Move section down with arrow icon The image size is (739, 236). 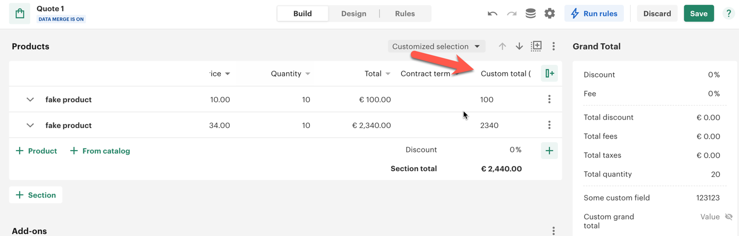click(x=519, y=46)
